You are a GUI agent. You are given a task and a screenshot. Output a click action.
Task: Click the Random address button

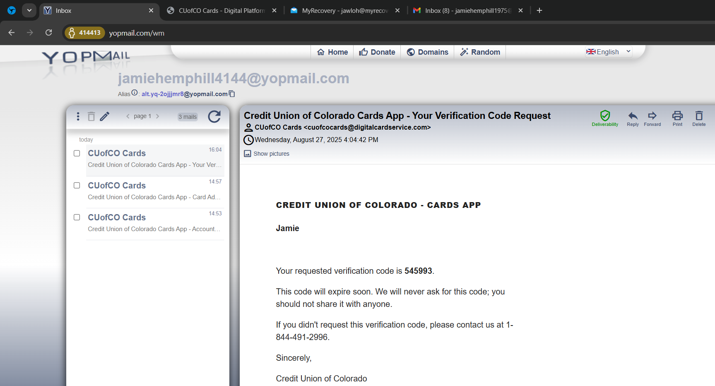(x=480, y=52)
